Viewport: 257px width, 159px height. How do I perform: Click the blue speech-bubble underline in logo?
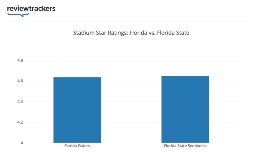tap(18, 15)
